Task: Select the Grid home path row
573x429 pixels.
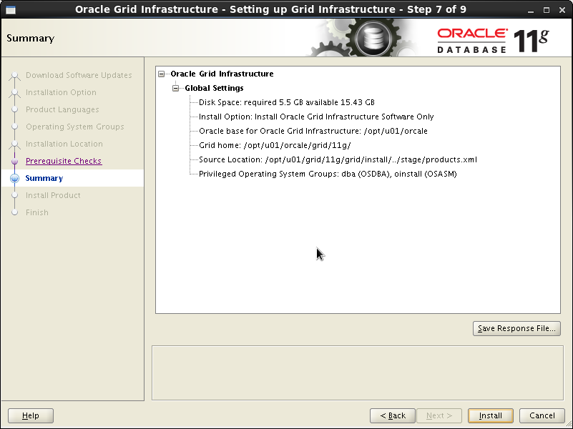Action: tap(275, 145)
